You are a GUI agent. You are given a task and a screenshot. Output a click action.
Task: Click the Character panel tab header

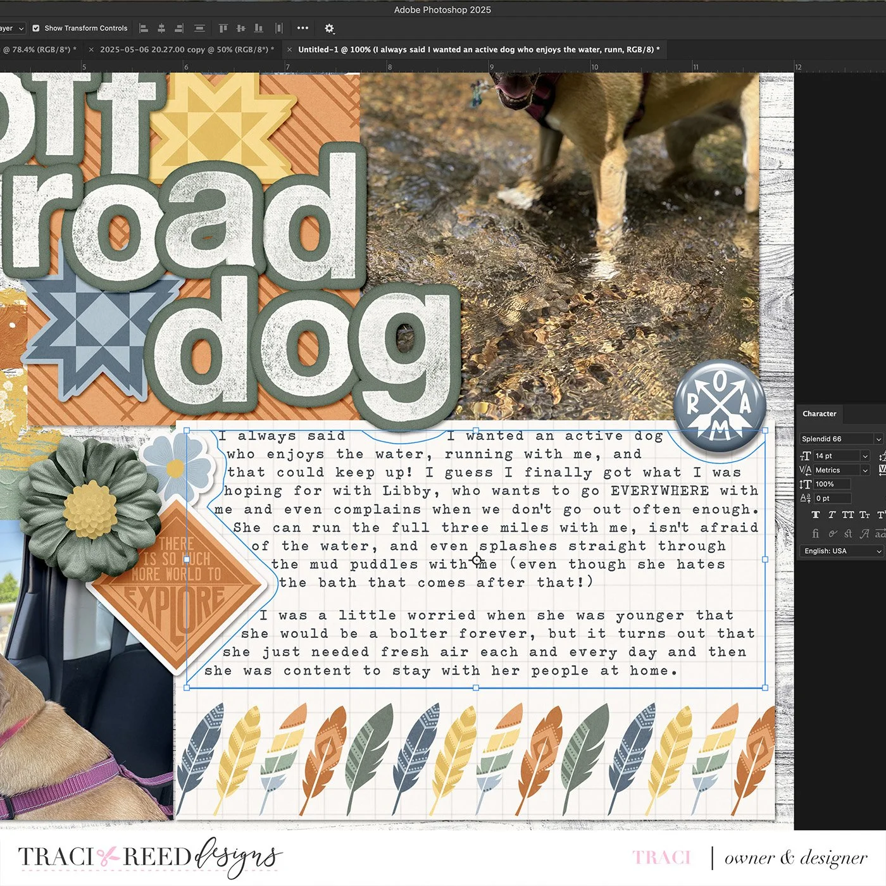click(820, 414)
